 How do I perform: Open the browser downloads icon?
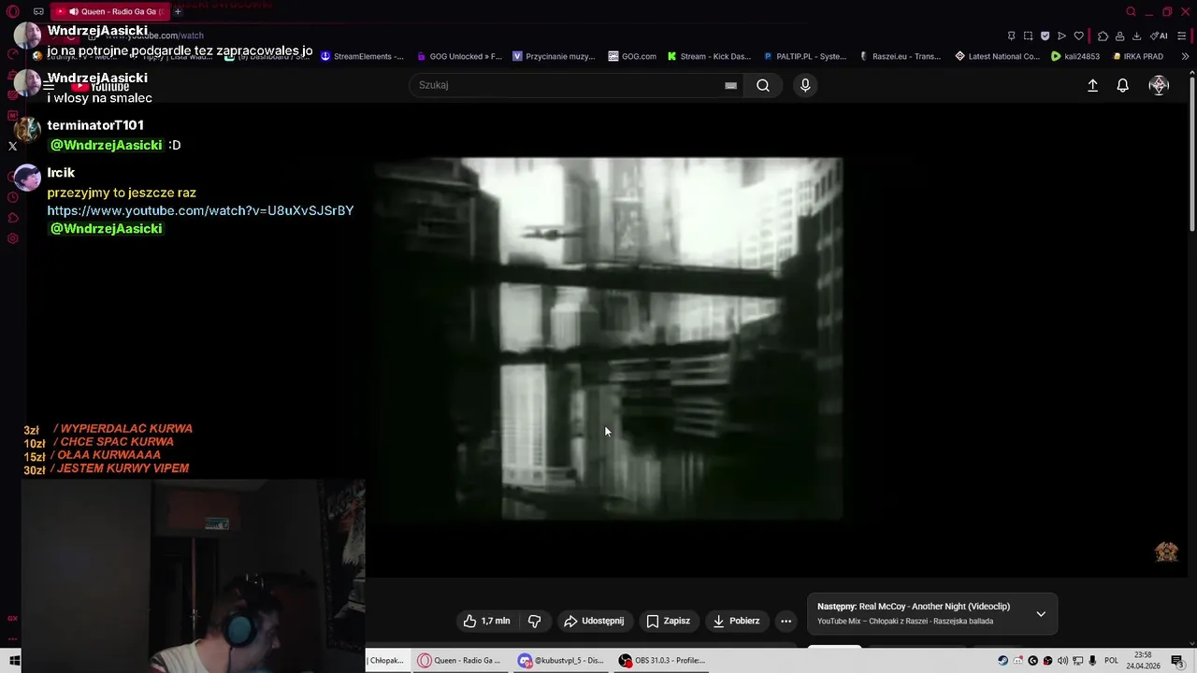point(1136,36)
